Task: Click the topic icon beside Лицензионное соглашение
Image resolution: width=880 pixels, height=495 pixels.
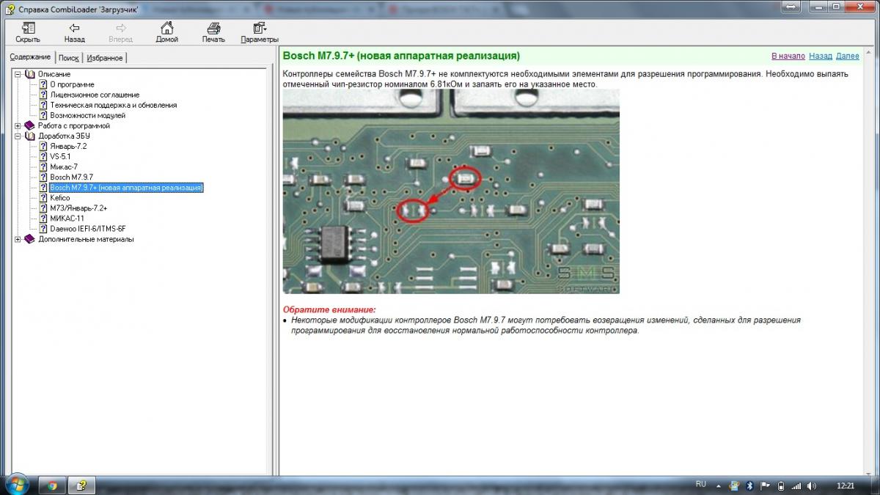Action: [43, 95]
